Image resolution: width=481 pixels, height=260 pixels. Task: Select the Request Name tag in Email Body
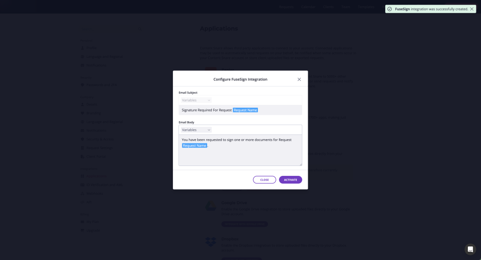click(194, 145)
